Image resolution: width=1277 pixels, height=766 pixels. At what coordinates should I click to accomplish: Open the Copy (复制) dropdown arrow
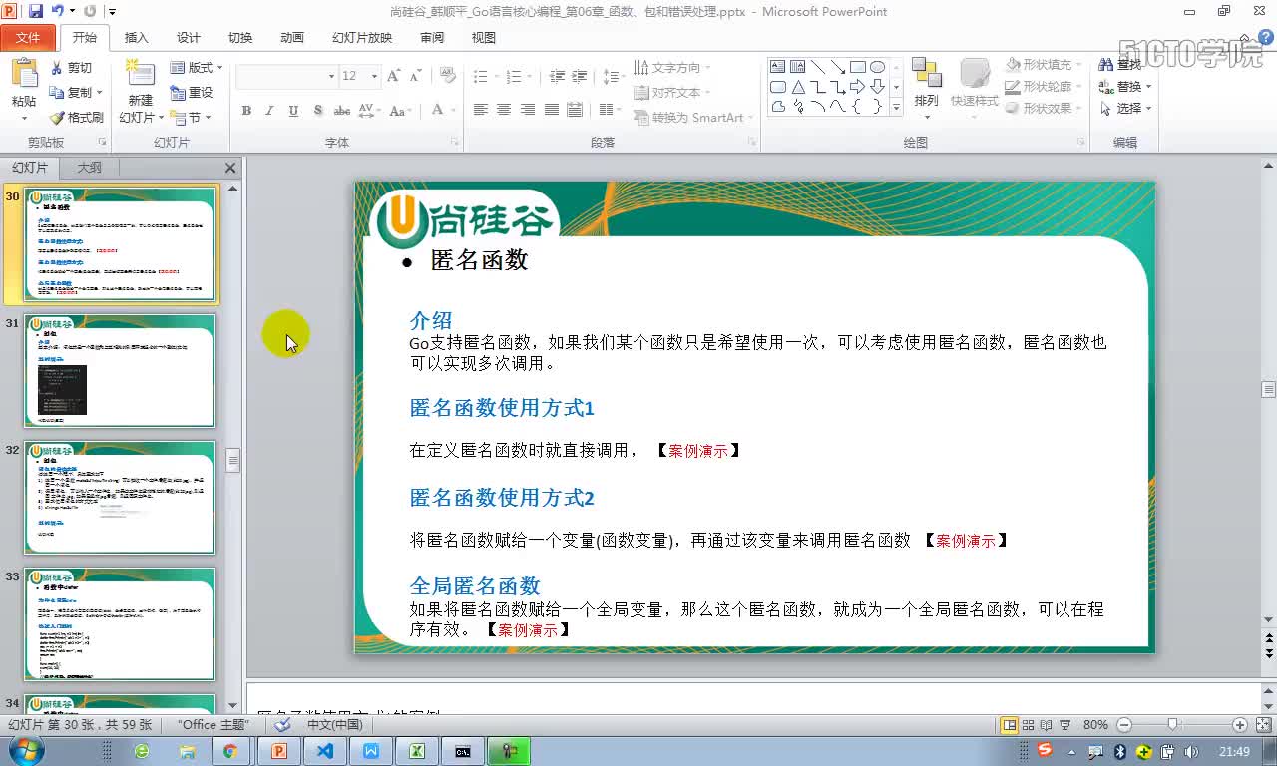pos(99,93)
